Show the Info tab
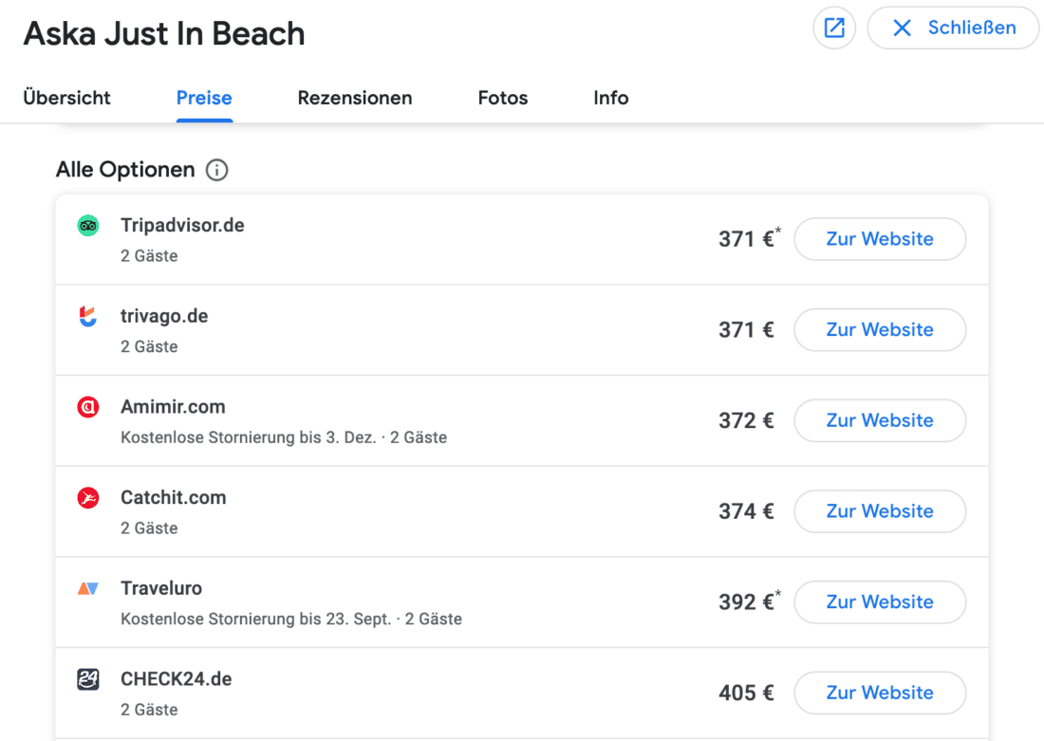The height and width of the screenshot is (741, 1044). pos(611,98)
